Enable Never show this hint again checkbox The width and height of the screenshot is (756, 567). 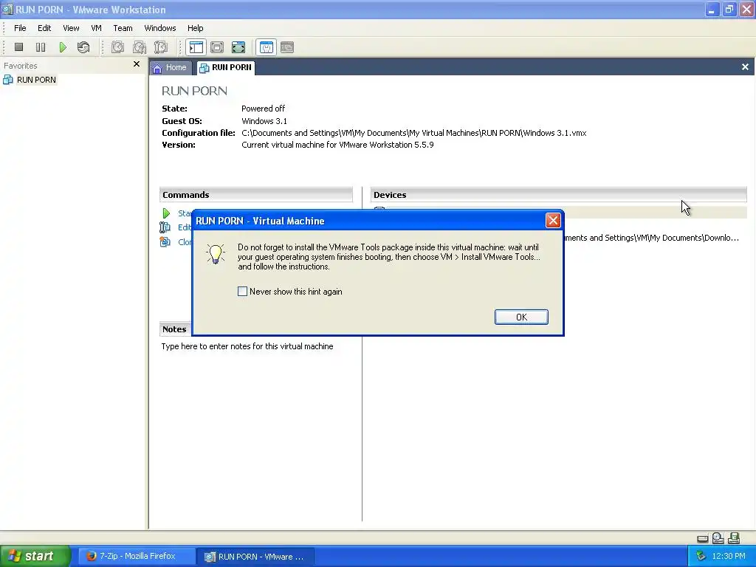[x=242, y=291]
